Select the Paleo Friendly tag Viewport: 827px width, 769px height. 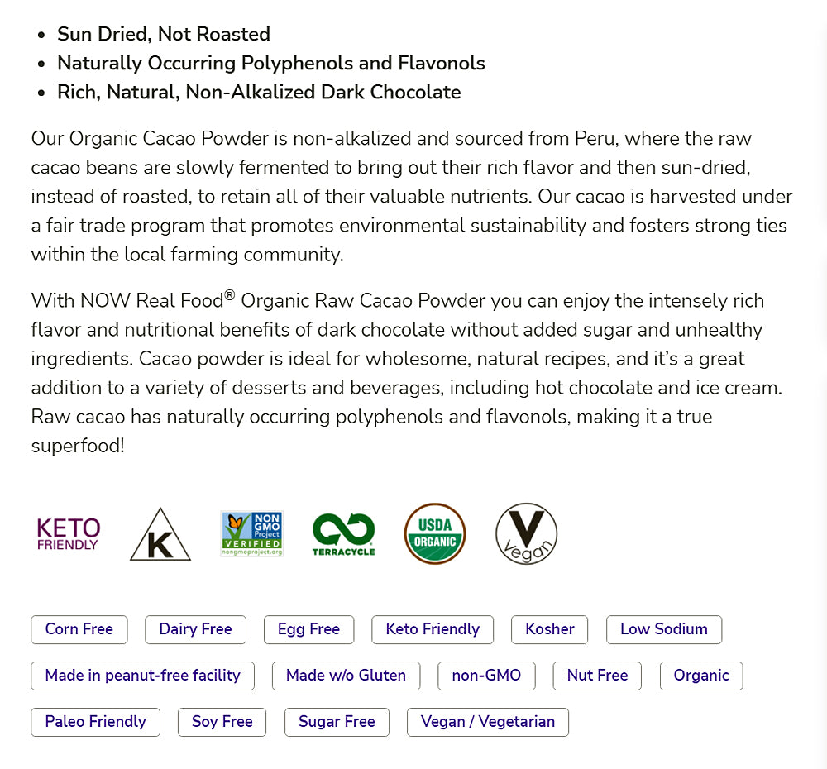[96, 722]
